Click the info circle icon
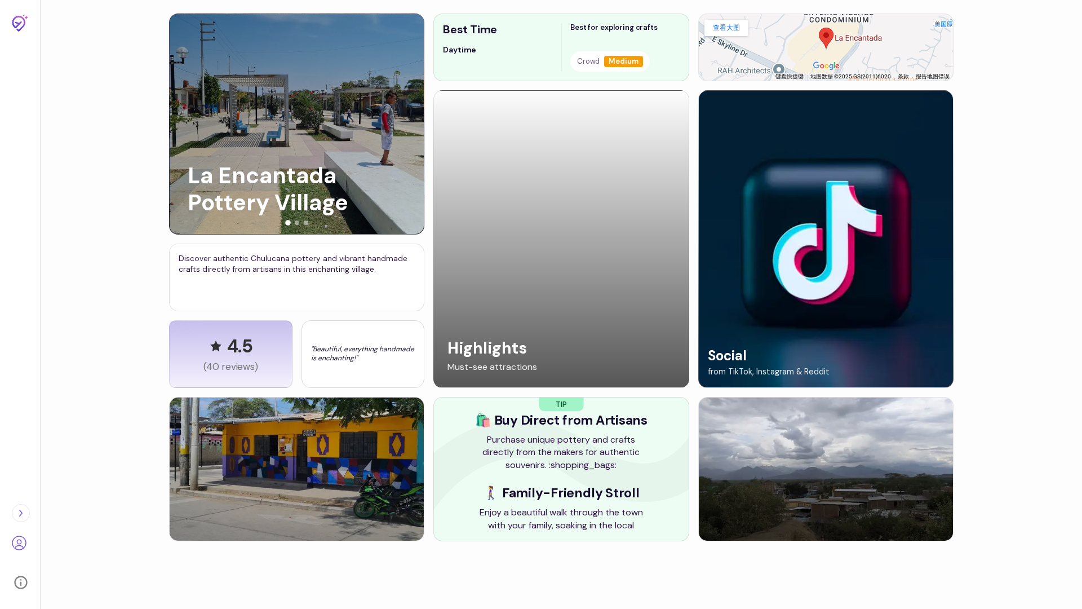 (x=21, y=582)
